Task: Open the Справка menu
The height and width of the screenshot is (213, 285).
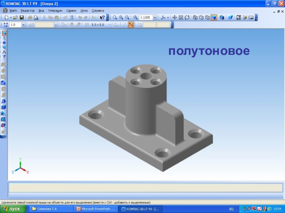Action: [x=98, y=11]
